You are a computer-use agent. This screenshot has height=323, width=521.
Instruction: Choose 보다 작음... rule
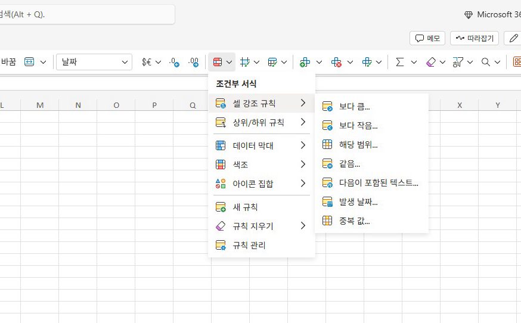[371, 126]
